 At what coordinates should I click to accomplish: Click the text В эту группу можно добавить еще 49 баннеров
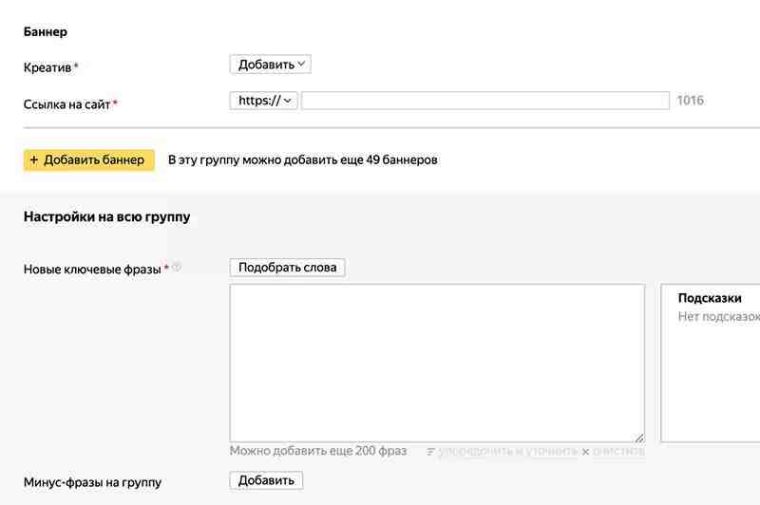pyautogui.click(x=303, y=160)
